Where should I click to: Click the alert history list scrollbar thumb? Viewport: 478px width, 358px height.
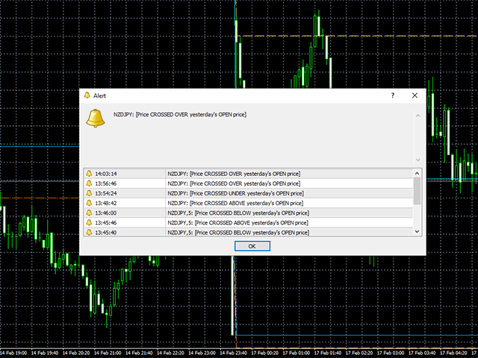coord(417,190)
